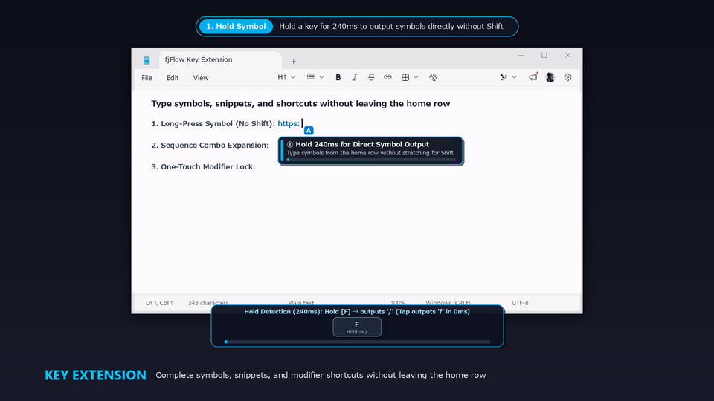The image size is (714, 401).
Task: Click line '3. One-Touch Modifier Lock:'
Action: (203, 167)
